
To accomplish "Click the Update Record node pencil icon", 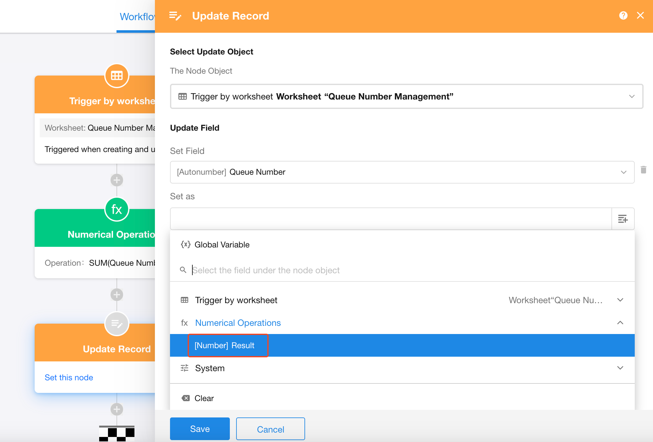I will pos(116,324).
